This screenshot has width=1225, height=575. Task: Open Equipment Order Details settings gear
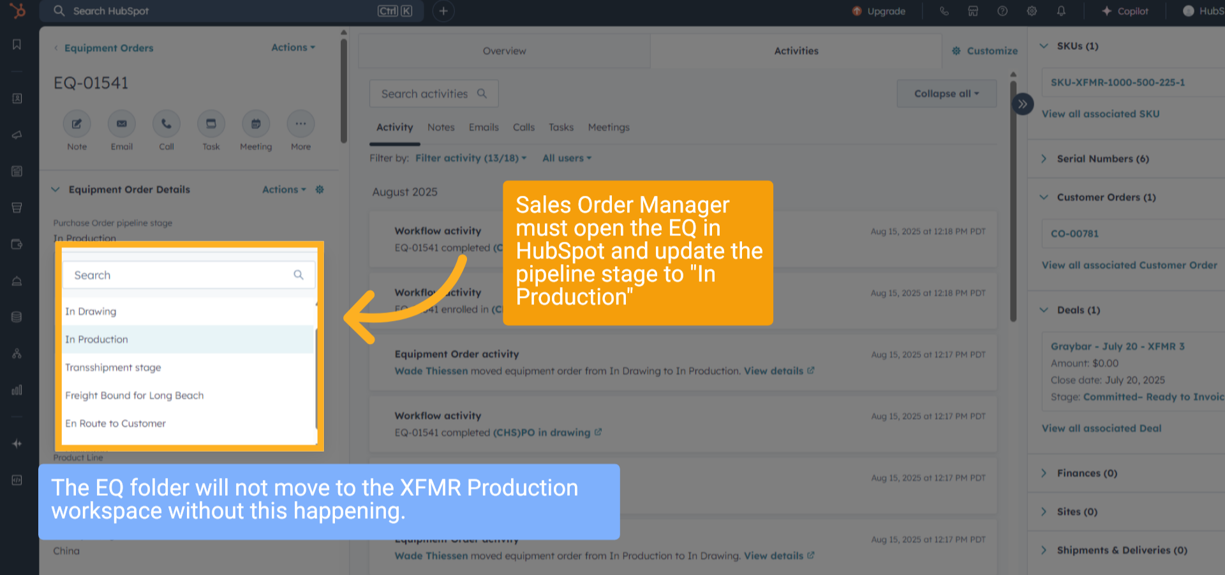pyautogui.click(x=320, y=190)
